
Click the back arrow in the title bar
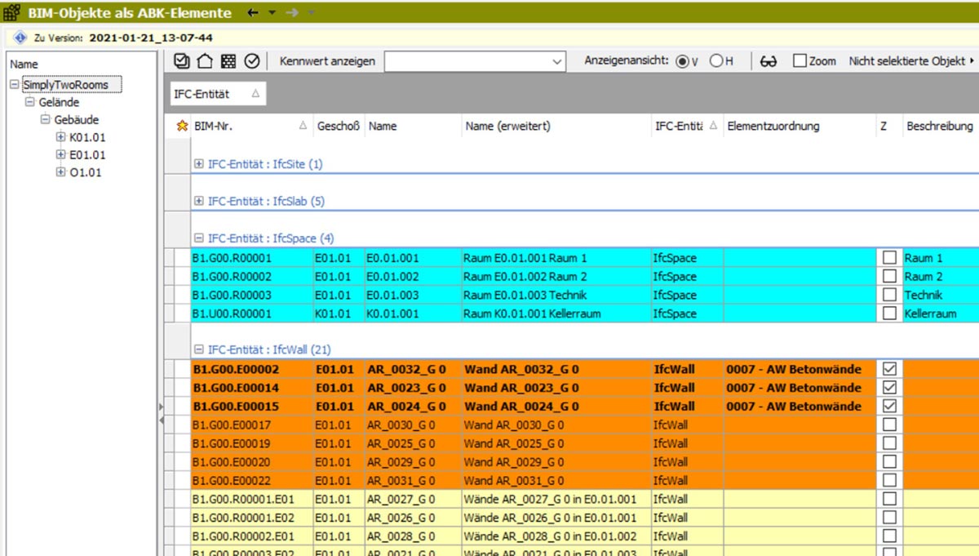pos(253,13)
